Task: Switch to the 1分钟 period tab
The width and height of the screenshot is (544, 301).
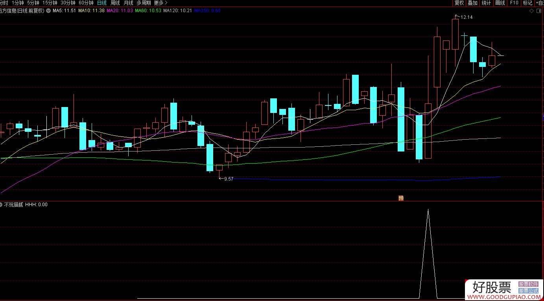Action: click(18, 3)
